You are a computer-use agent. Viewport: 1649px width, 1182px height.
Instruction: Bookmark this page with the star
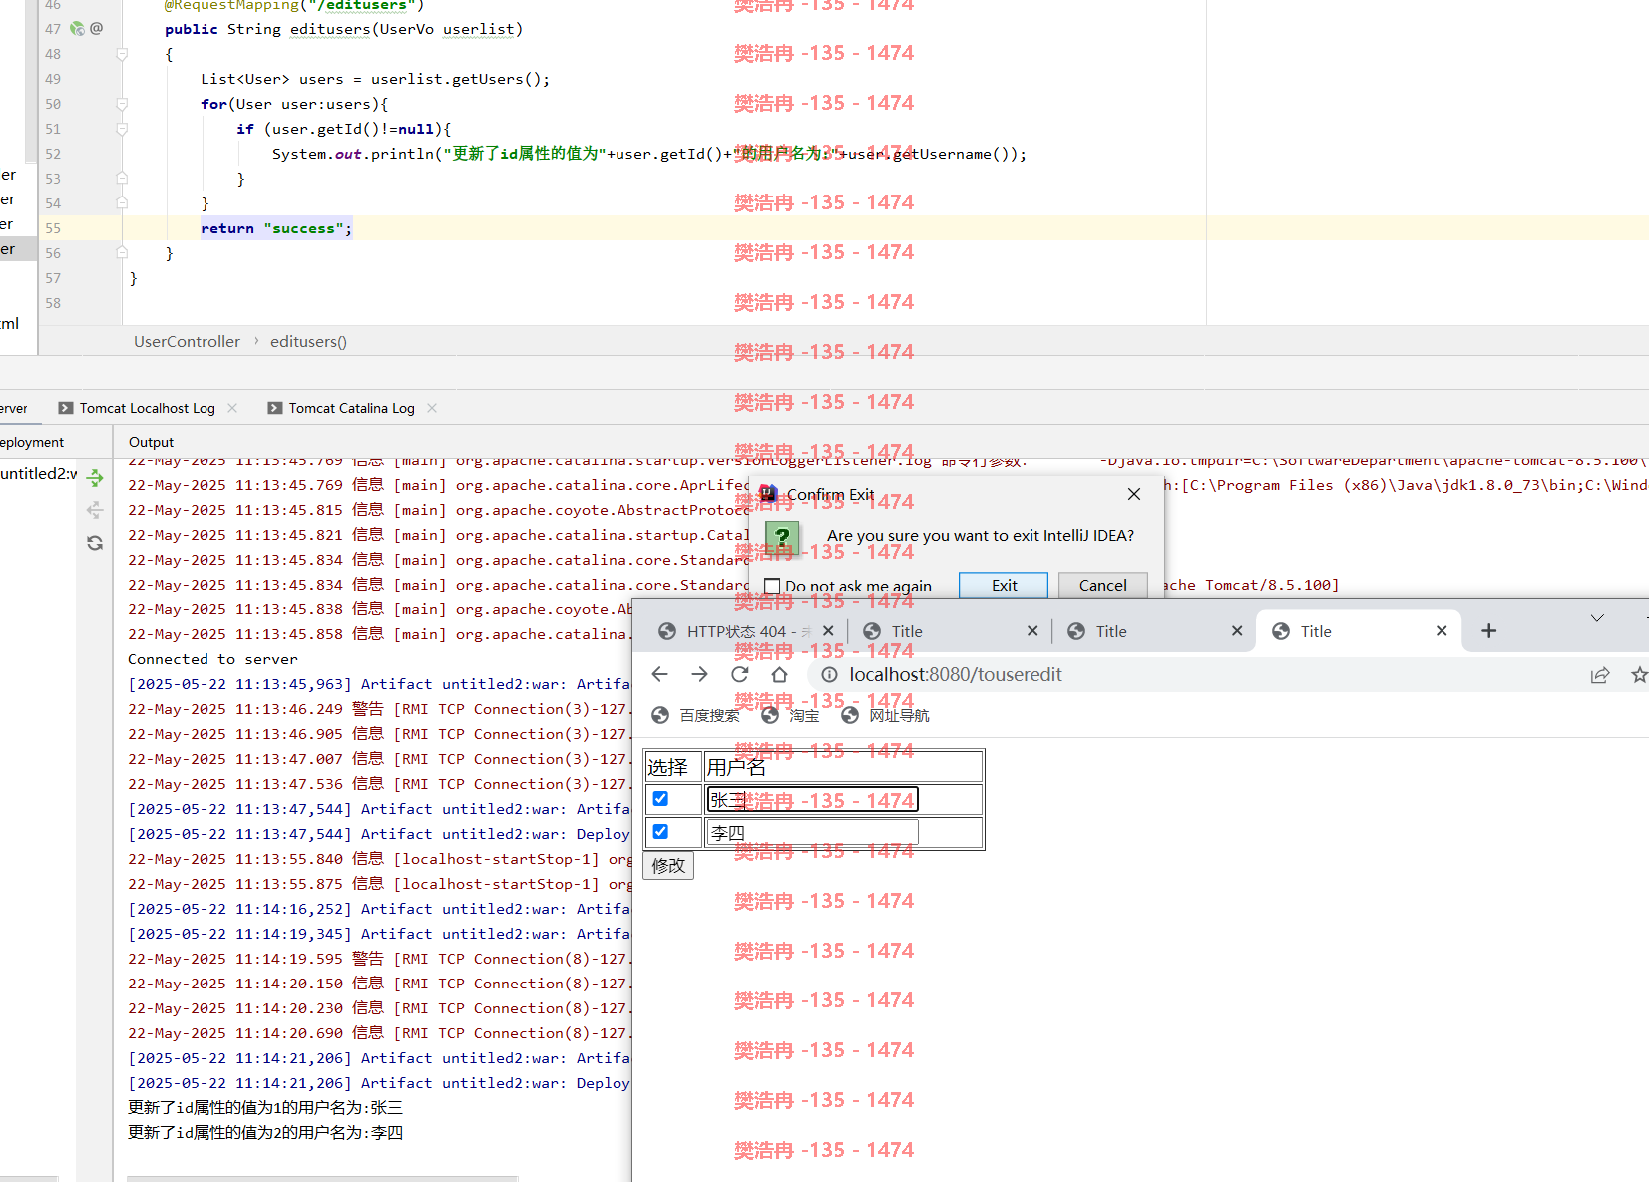pos(1639,675)
